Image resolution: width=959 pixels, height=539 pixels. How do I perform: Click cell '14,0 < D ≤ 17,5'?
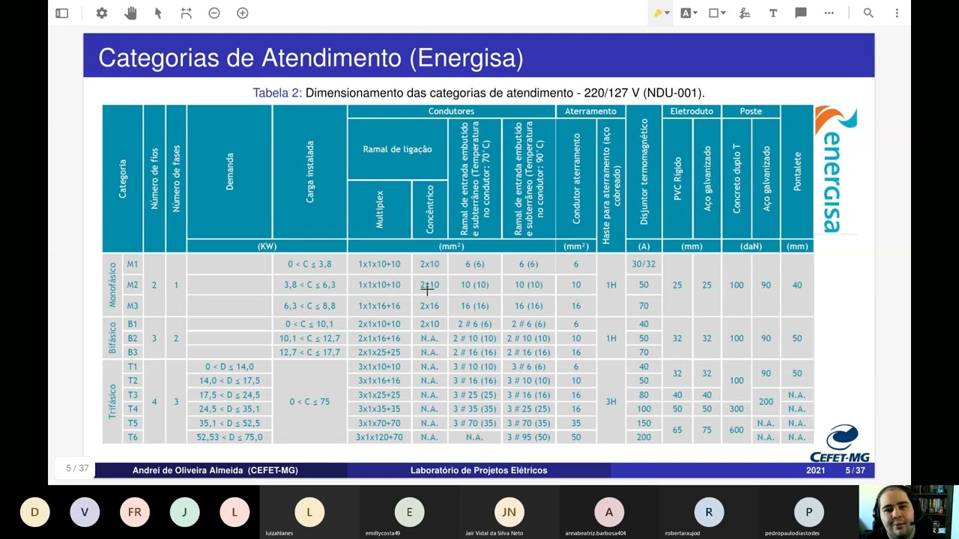click(x=229, y=380)
